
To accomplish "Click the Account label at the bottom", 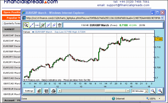I will point(10,100).
